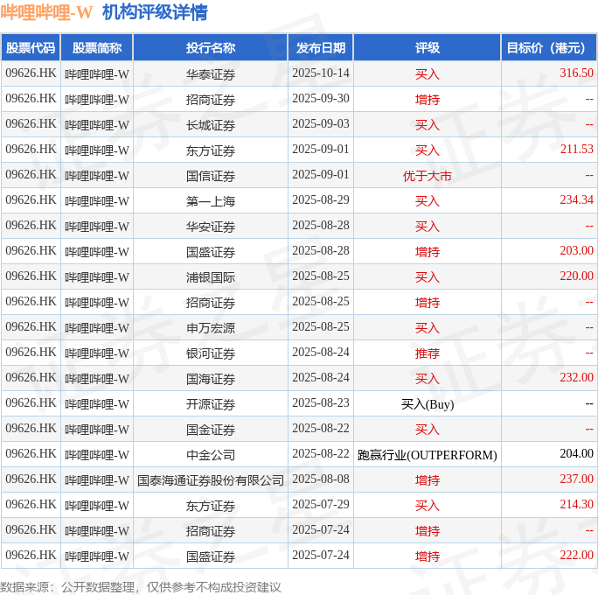Select the 优于大市 rating
This screenshot has width=598, height=595.
click(x=428, y=176)
